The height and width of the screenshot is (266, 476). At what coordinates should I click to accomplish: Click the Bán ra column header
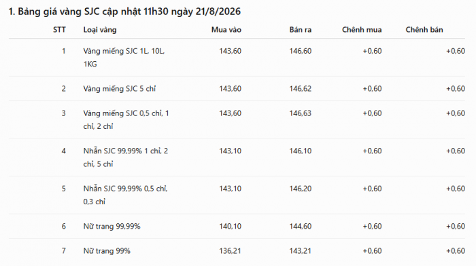point(301,30)
